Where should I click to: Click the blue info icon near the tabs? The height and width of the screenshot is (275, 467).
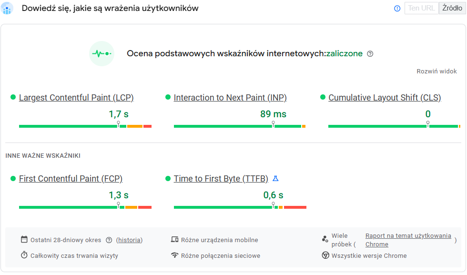397,8
